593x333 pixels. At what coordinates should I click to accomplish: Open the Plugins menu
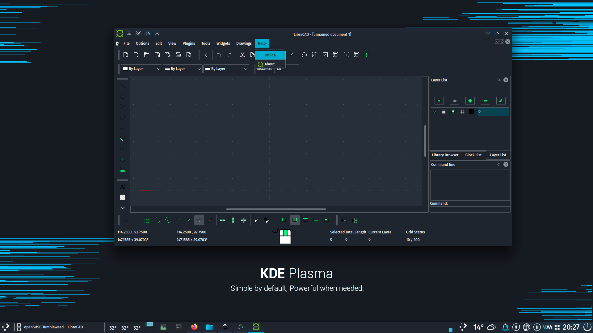tap(189, 43)
